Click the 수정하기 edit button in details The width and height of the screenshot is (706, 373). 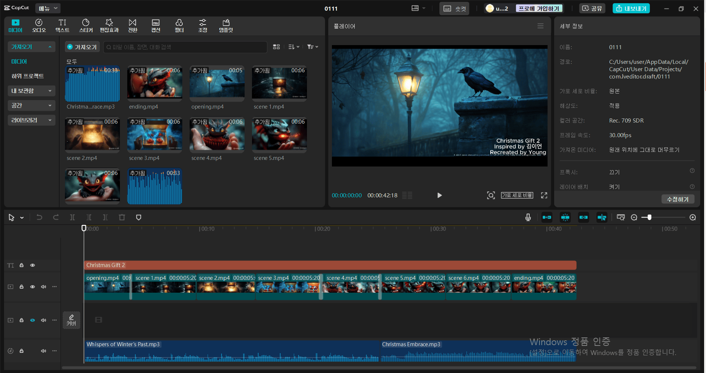coord(677,199)
